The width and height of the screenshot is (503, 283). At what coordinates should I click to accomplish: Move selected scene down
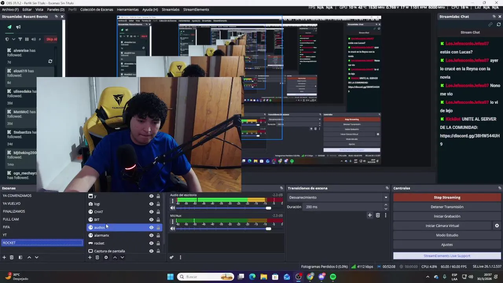(37, 257)
